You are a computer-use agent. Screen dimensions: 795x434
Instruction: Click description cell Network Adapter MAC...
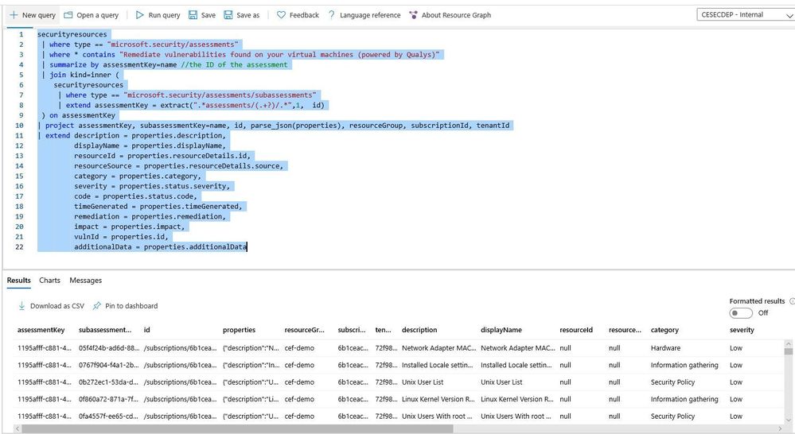pos(439,348)
